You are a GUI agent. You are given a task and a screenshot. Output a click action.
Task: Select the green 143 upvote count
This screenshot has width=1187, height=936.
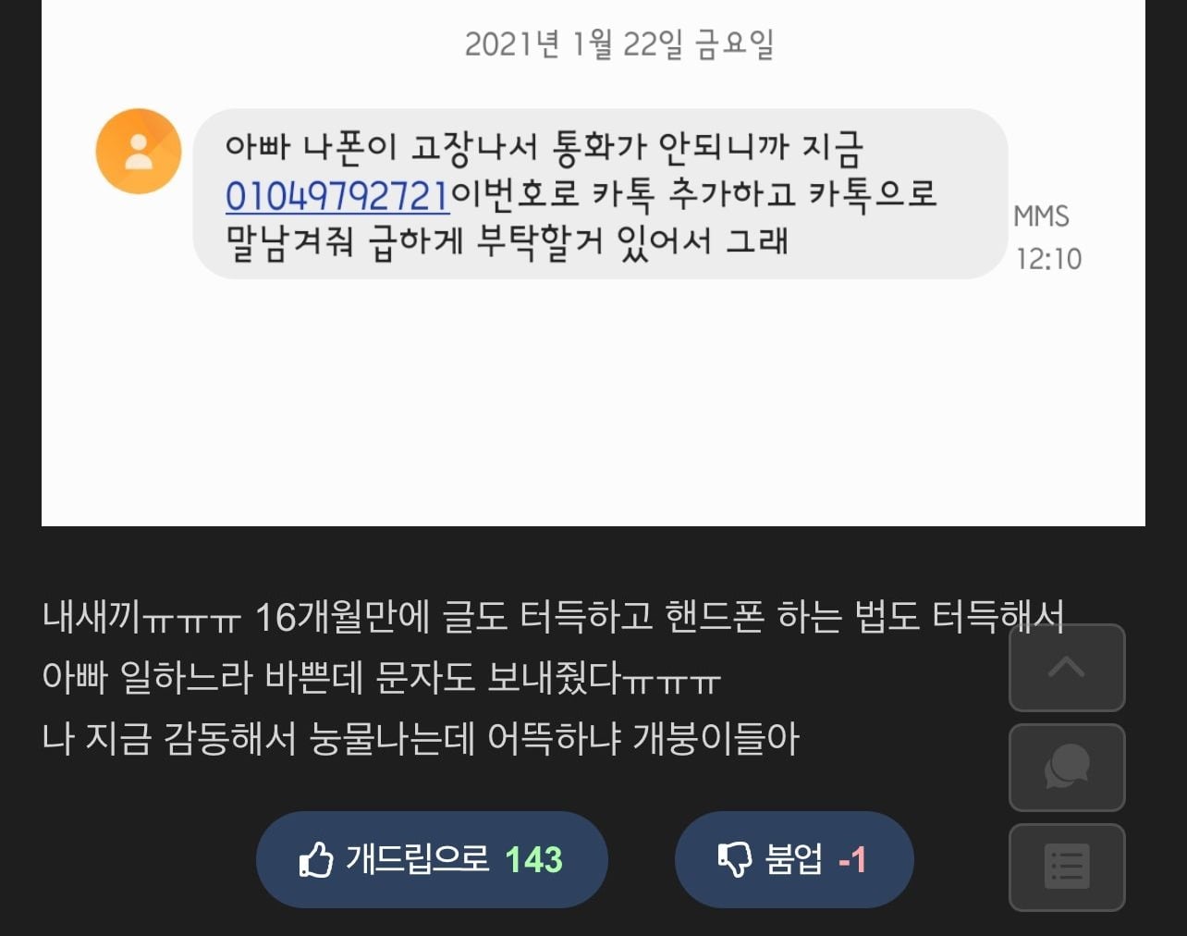[534, 860]
